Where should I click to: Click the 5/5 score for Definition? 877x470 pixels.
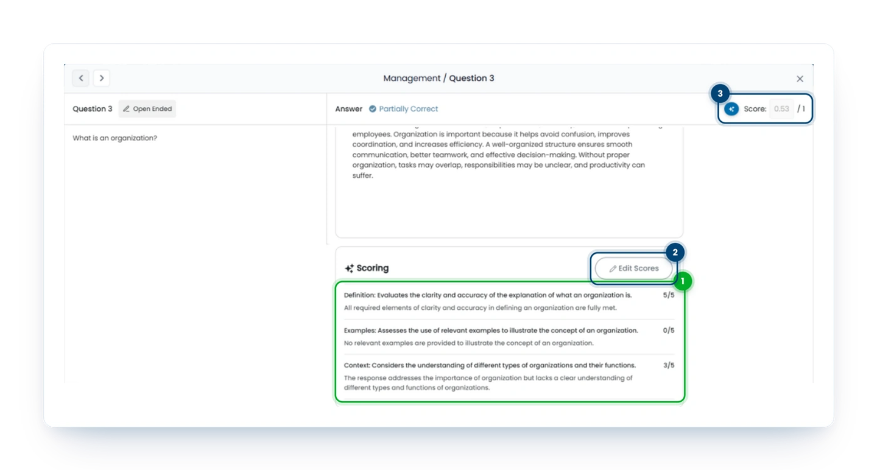pos(669,295)
